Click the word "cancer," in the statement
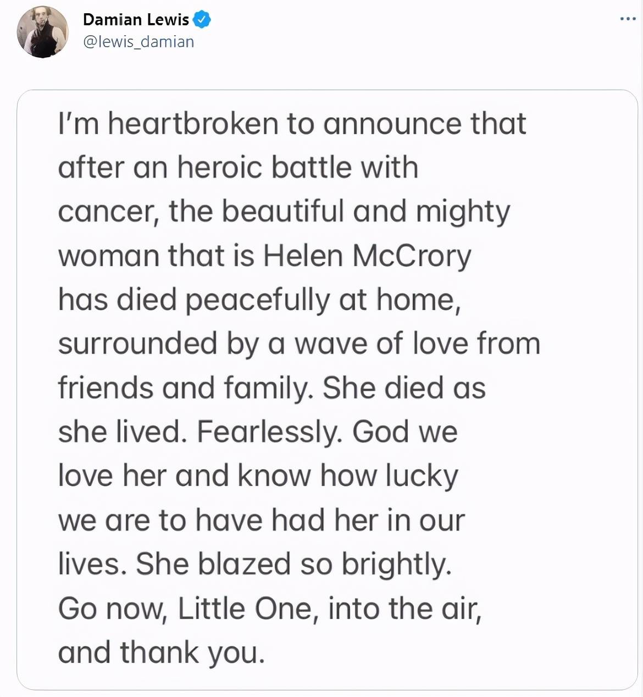The width and height of the screenshot is (643, 697). [x=109, y=212]
